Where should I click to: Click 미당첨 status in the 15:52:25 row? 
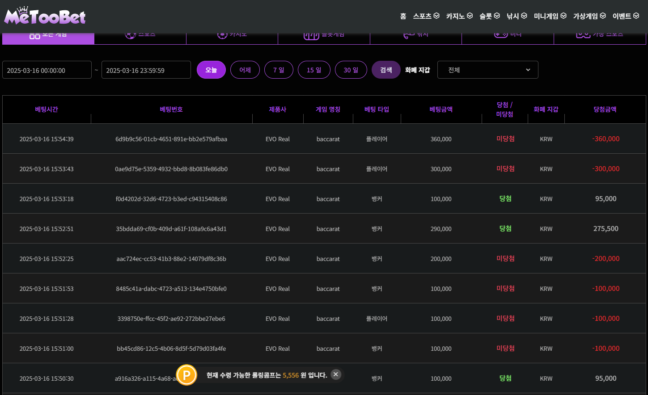[505, 259]
